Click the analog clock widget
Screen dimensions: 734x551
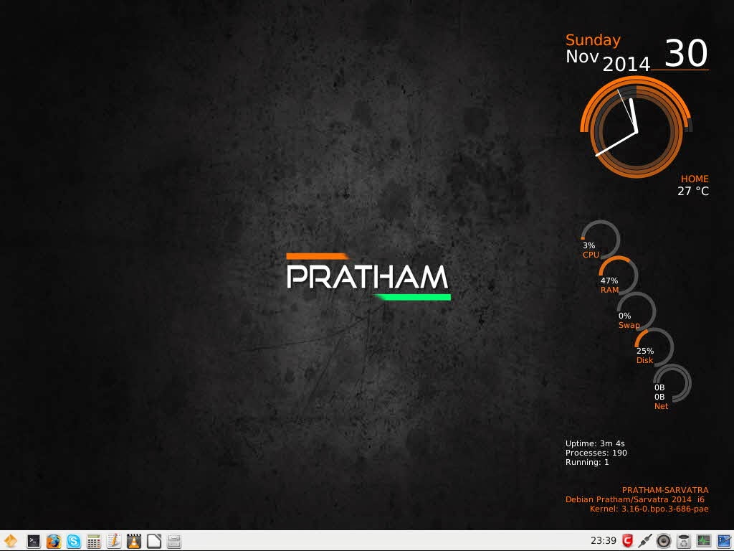(x=636, y=128)
